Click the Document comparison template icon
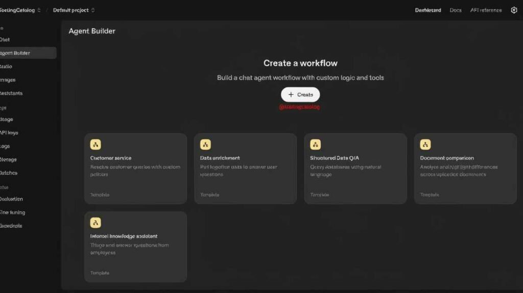The image size is (523, 293). coord(425,144)
